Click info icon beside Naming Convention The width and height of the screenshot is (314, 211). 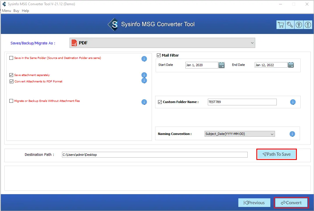292,134
